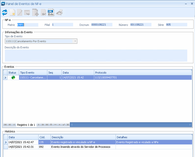Image resolution: width=195 pixels, height=157 pixels.
Task: Select the code 092 history row
Action: click(x=79, y=147)
